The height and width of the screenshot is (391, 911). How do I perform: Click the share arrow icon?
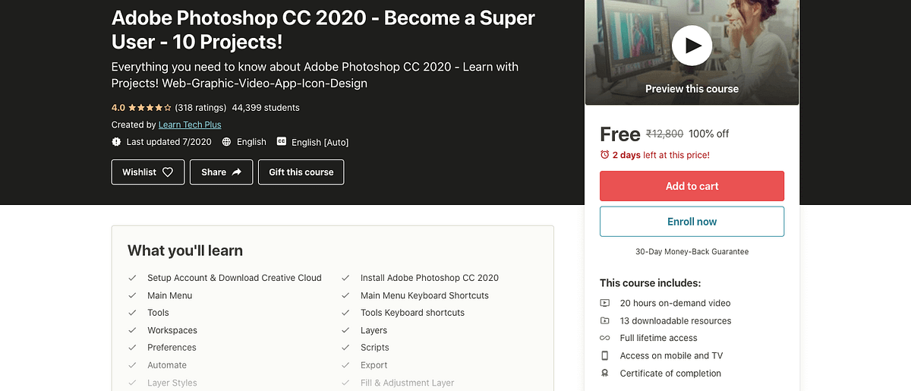(237, 172)
